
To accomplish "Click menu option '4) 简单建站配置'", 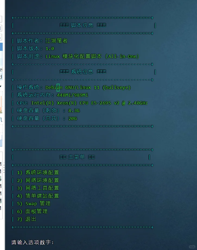I will pos(38,196).
